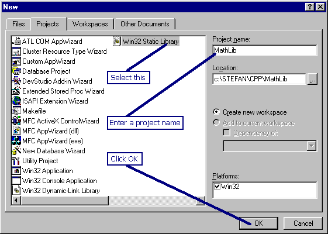The image size is (328, 234).
Task: Choose the MFC ActiveX ControlWizard icon
Action: 16,121
